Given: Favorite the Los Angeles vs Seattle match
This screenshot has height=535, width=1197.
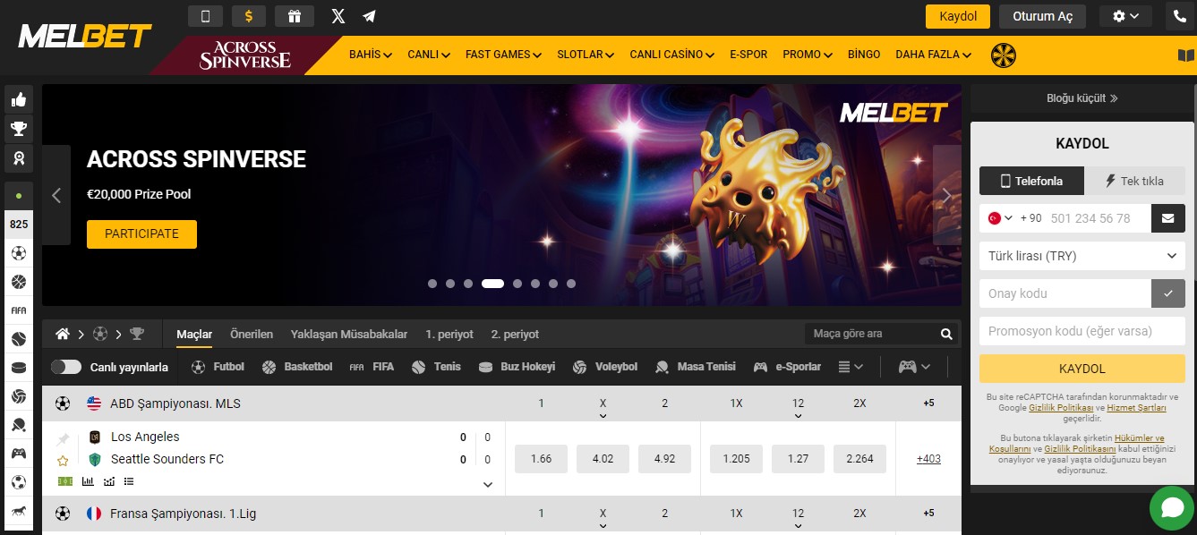Looking at the screenshot, I should click(x=63, y=461).
